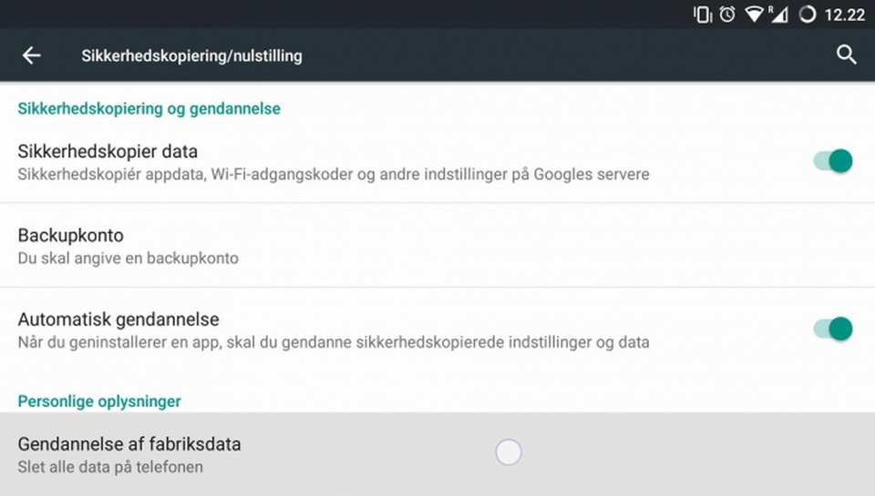Screen dimensions: 875x496
Task: Disable the Sikkerhedskopier data switch
Action: click(833, 161)
